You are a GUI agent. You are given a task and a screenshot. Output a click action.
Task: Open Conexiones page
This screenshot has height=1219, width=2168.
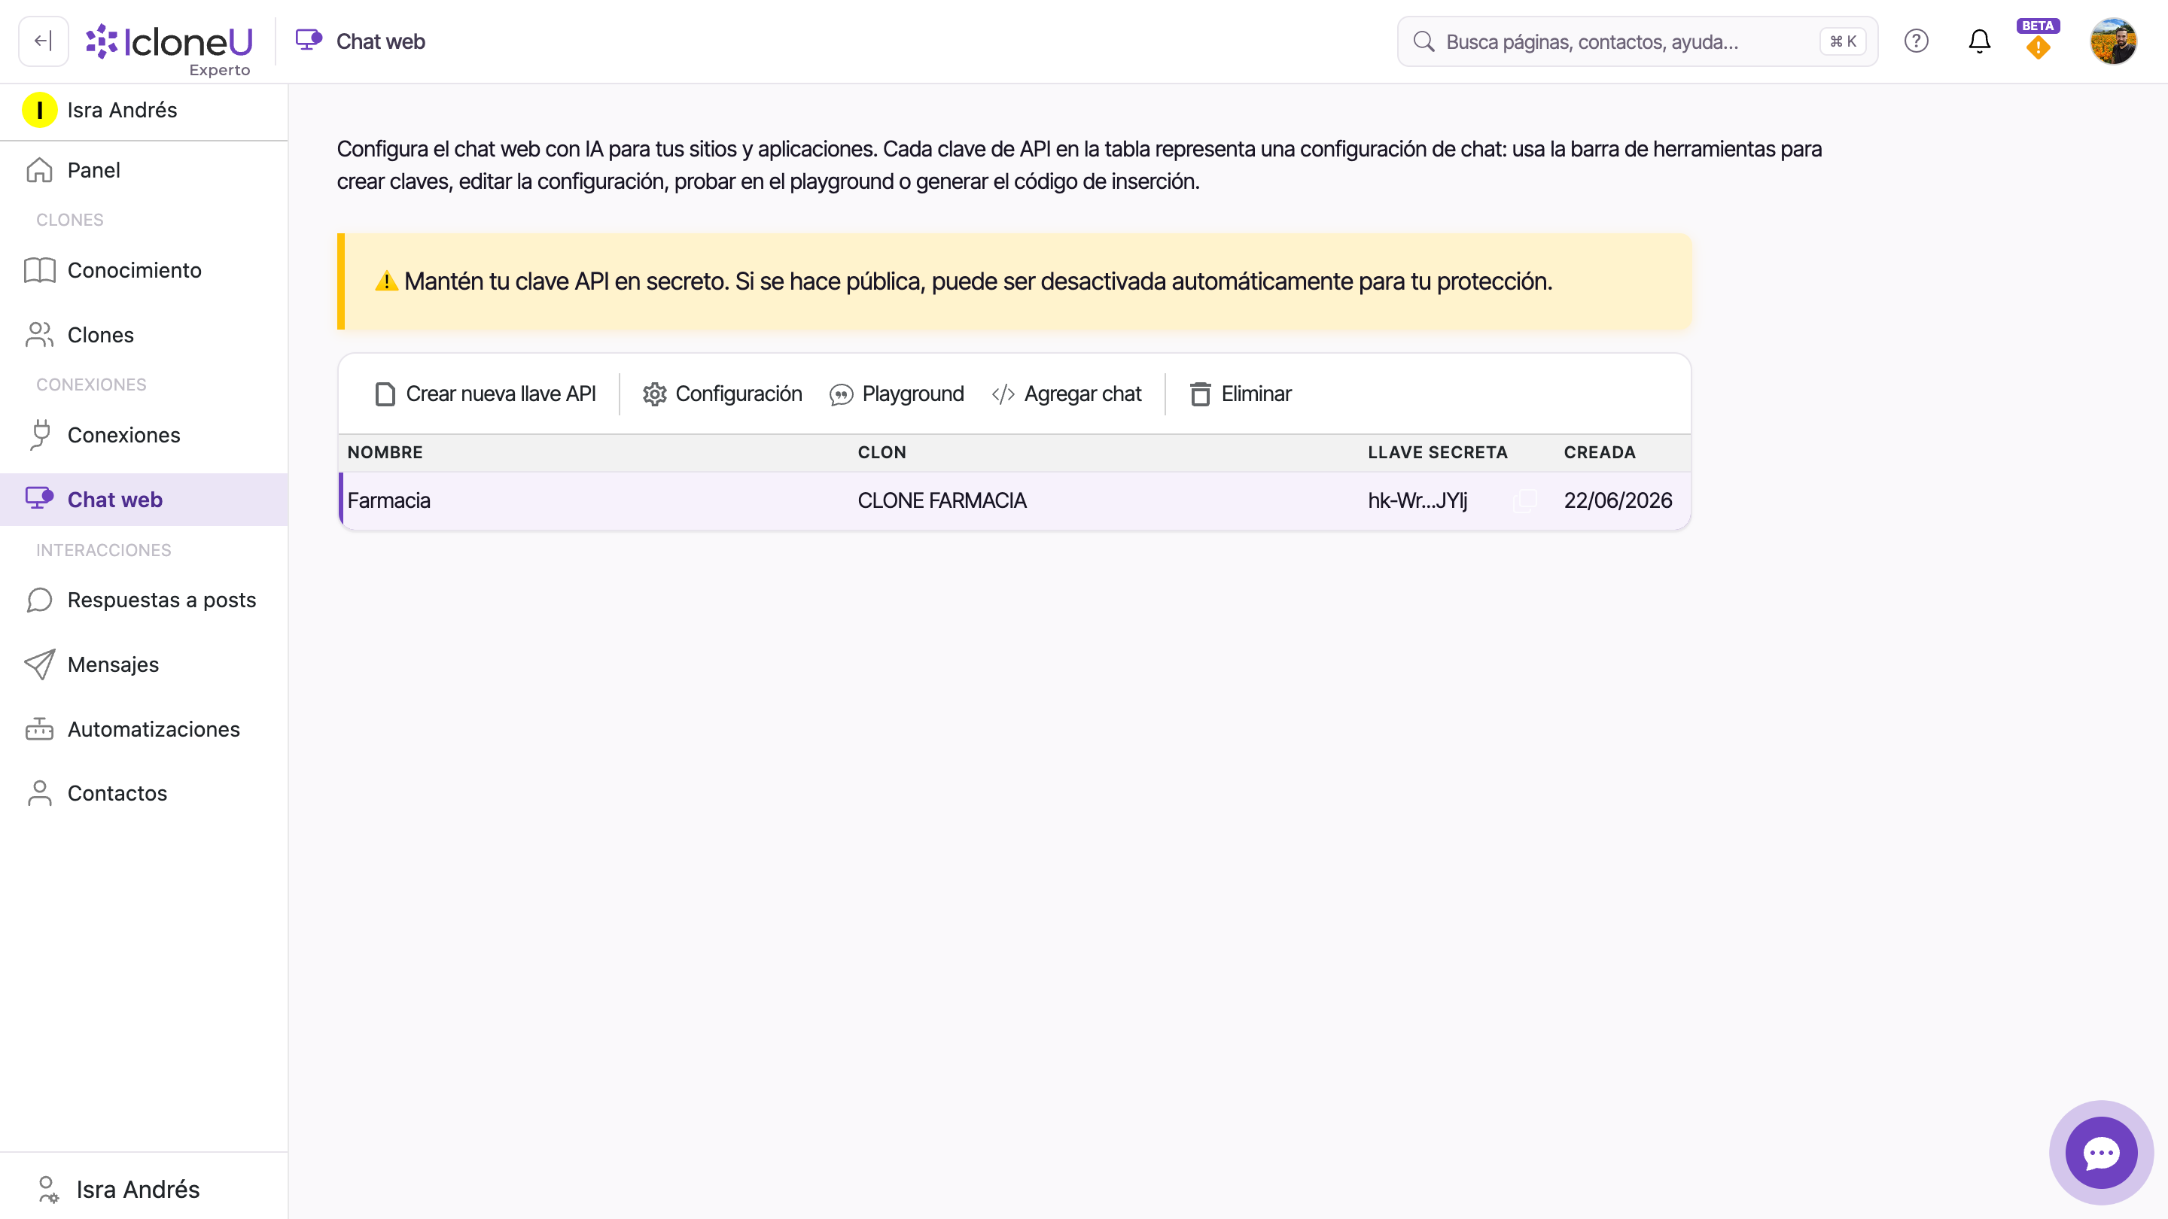coord(144,435)
